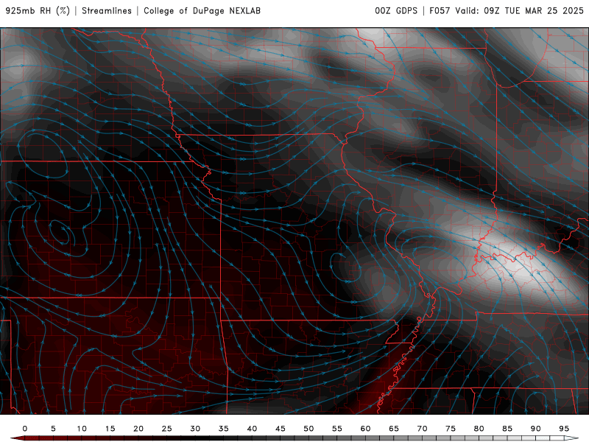
Task: Click the colorbar label '90'
Action: pos(536,429)
